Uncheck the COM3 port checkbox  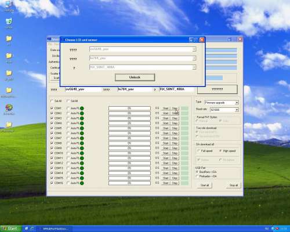click(52, 118)
